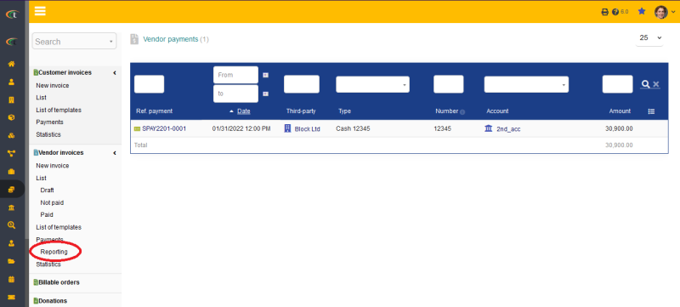Click the From date filter field
This screenshot has width=680, height=307.
point(235,75)
